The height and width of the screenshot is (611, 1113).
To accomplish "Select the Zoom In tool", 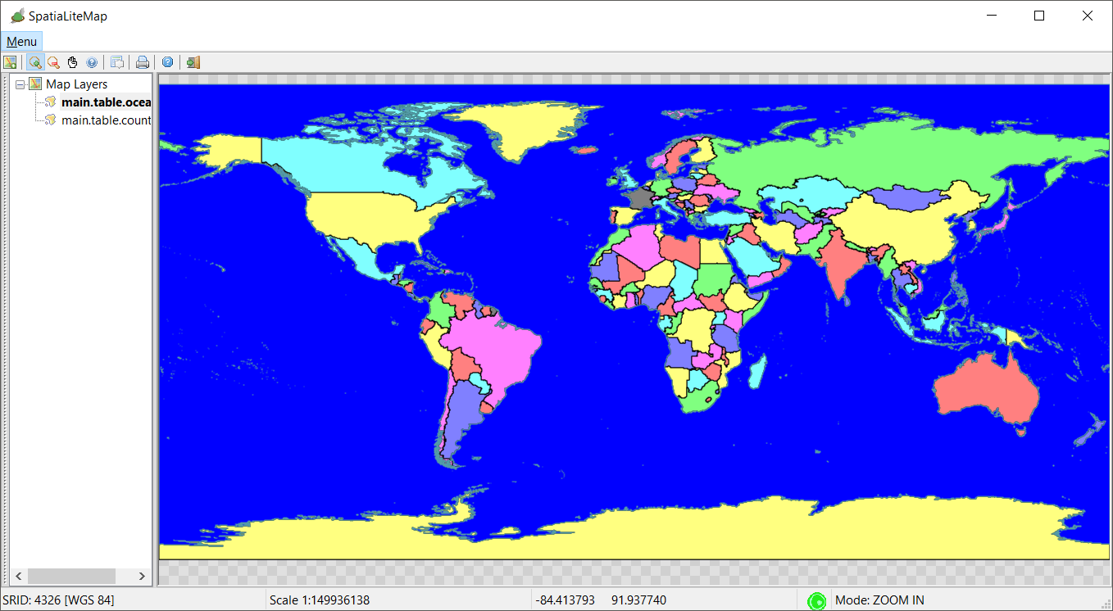I will [34, 62].
